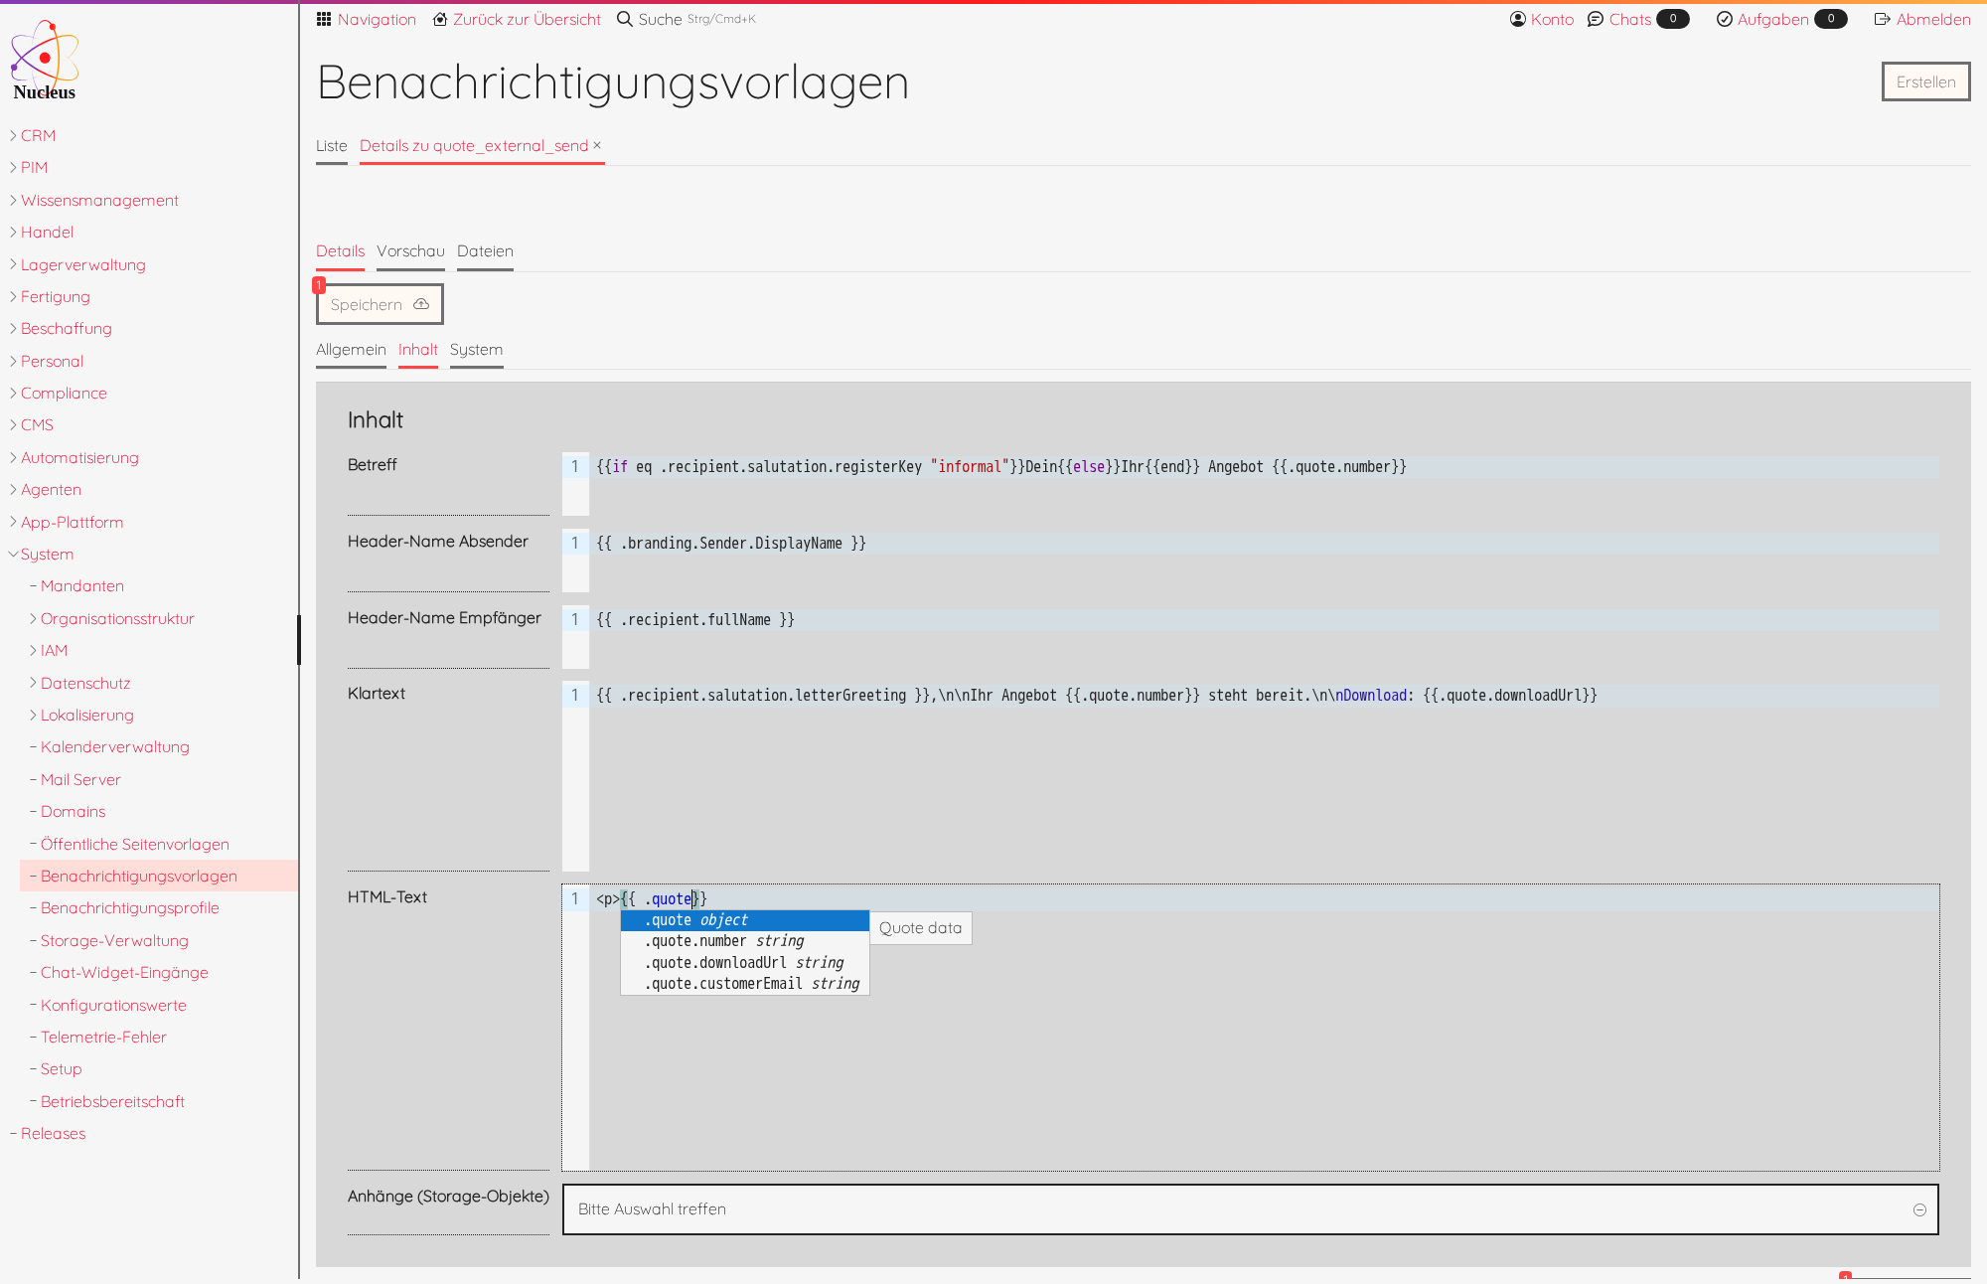Expand the CRM menu section
The image size is (1987, 1284).
pos(13,135)
